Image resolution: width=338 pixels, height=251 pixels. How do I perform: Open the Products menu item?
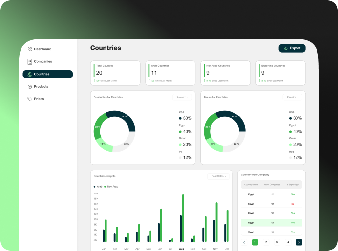48,86
